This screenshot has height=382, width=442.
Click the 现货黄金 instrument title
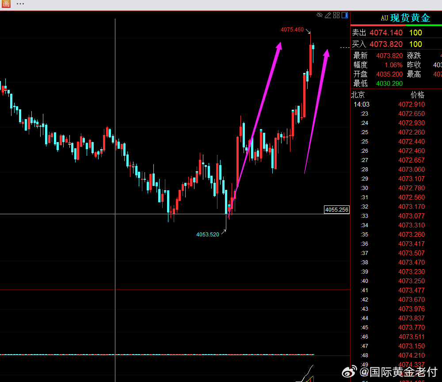pos(410,18)
